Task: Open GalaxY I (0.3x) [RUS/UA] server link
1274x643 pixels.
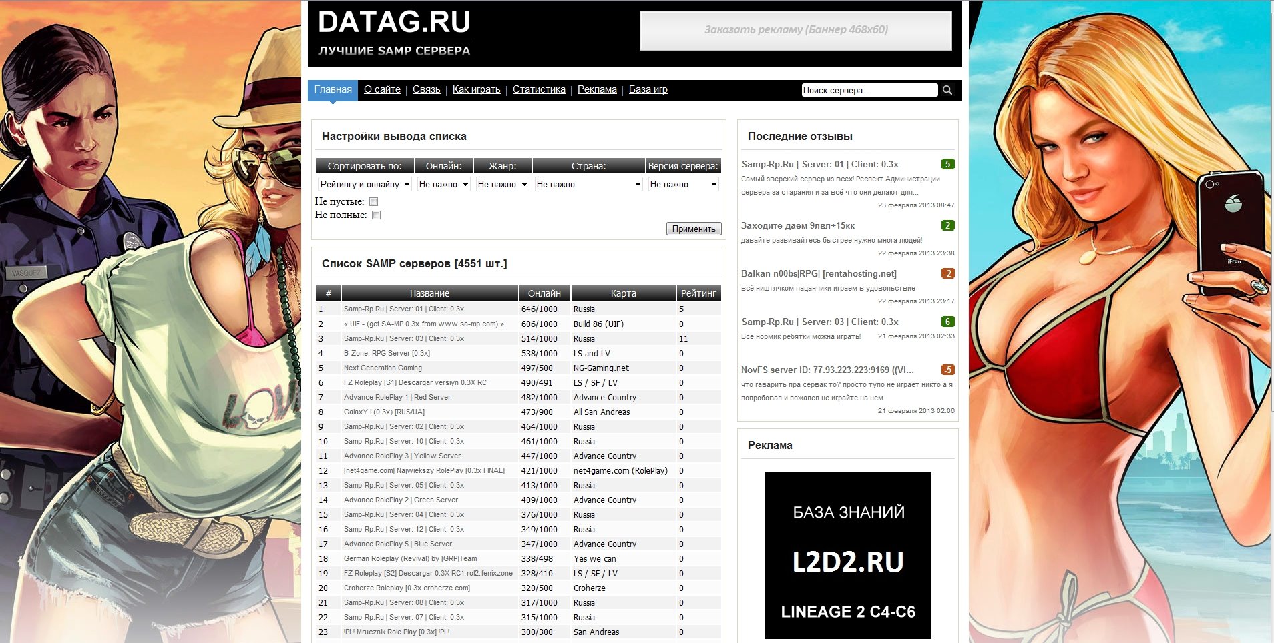Action: [385, 412]
